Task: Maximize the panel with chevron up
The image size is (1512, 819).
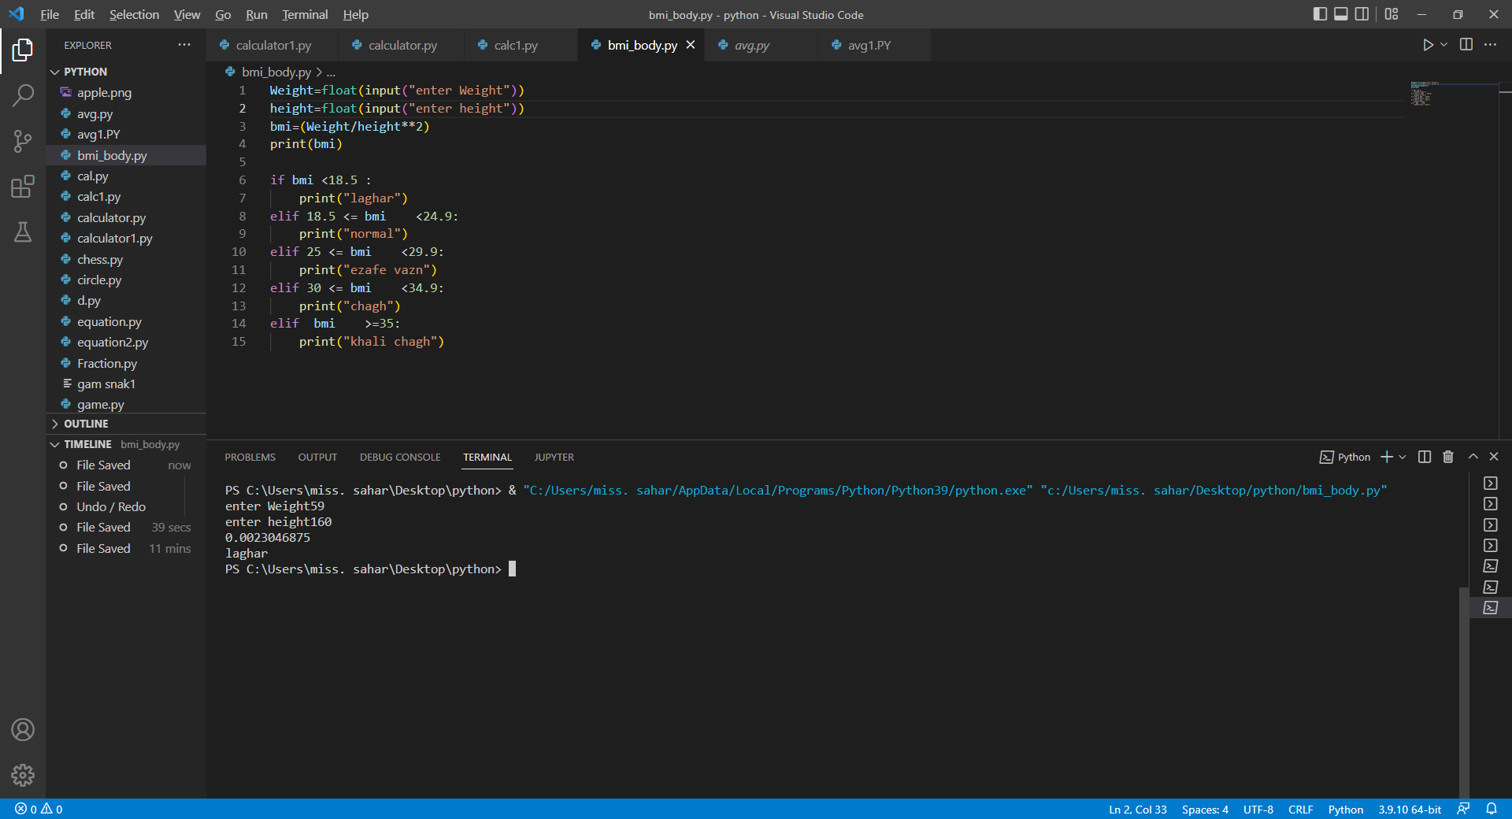Action: click(1471, 457)
